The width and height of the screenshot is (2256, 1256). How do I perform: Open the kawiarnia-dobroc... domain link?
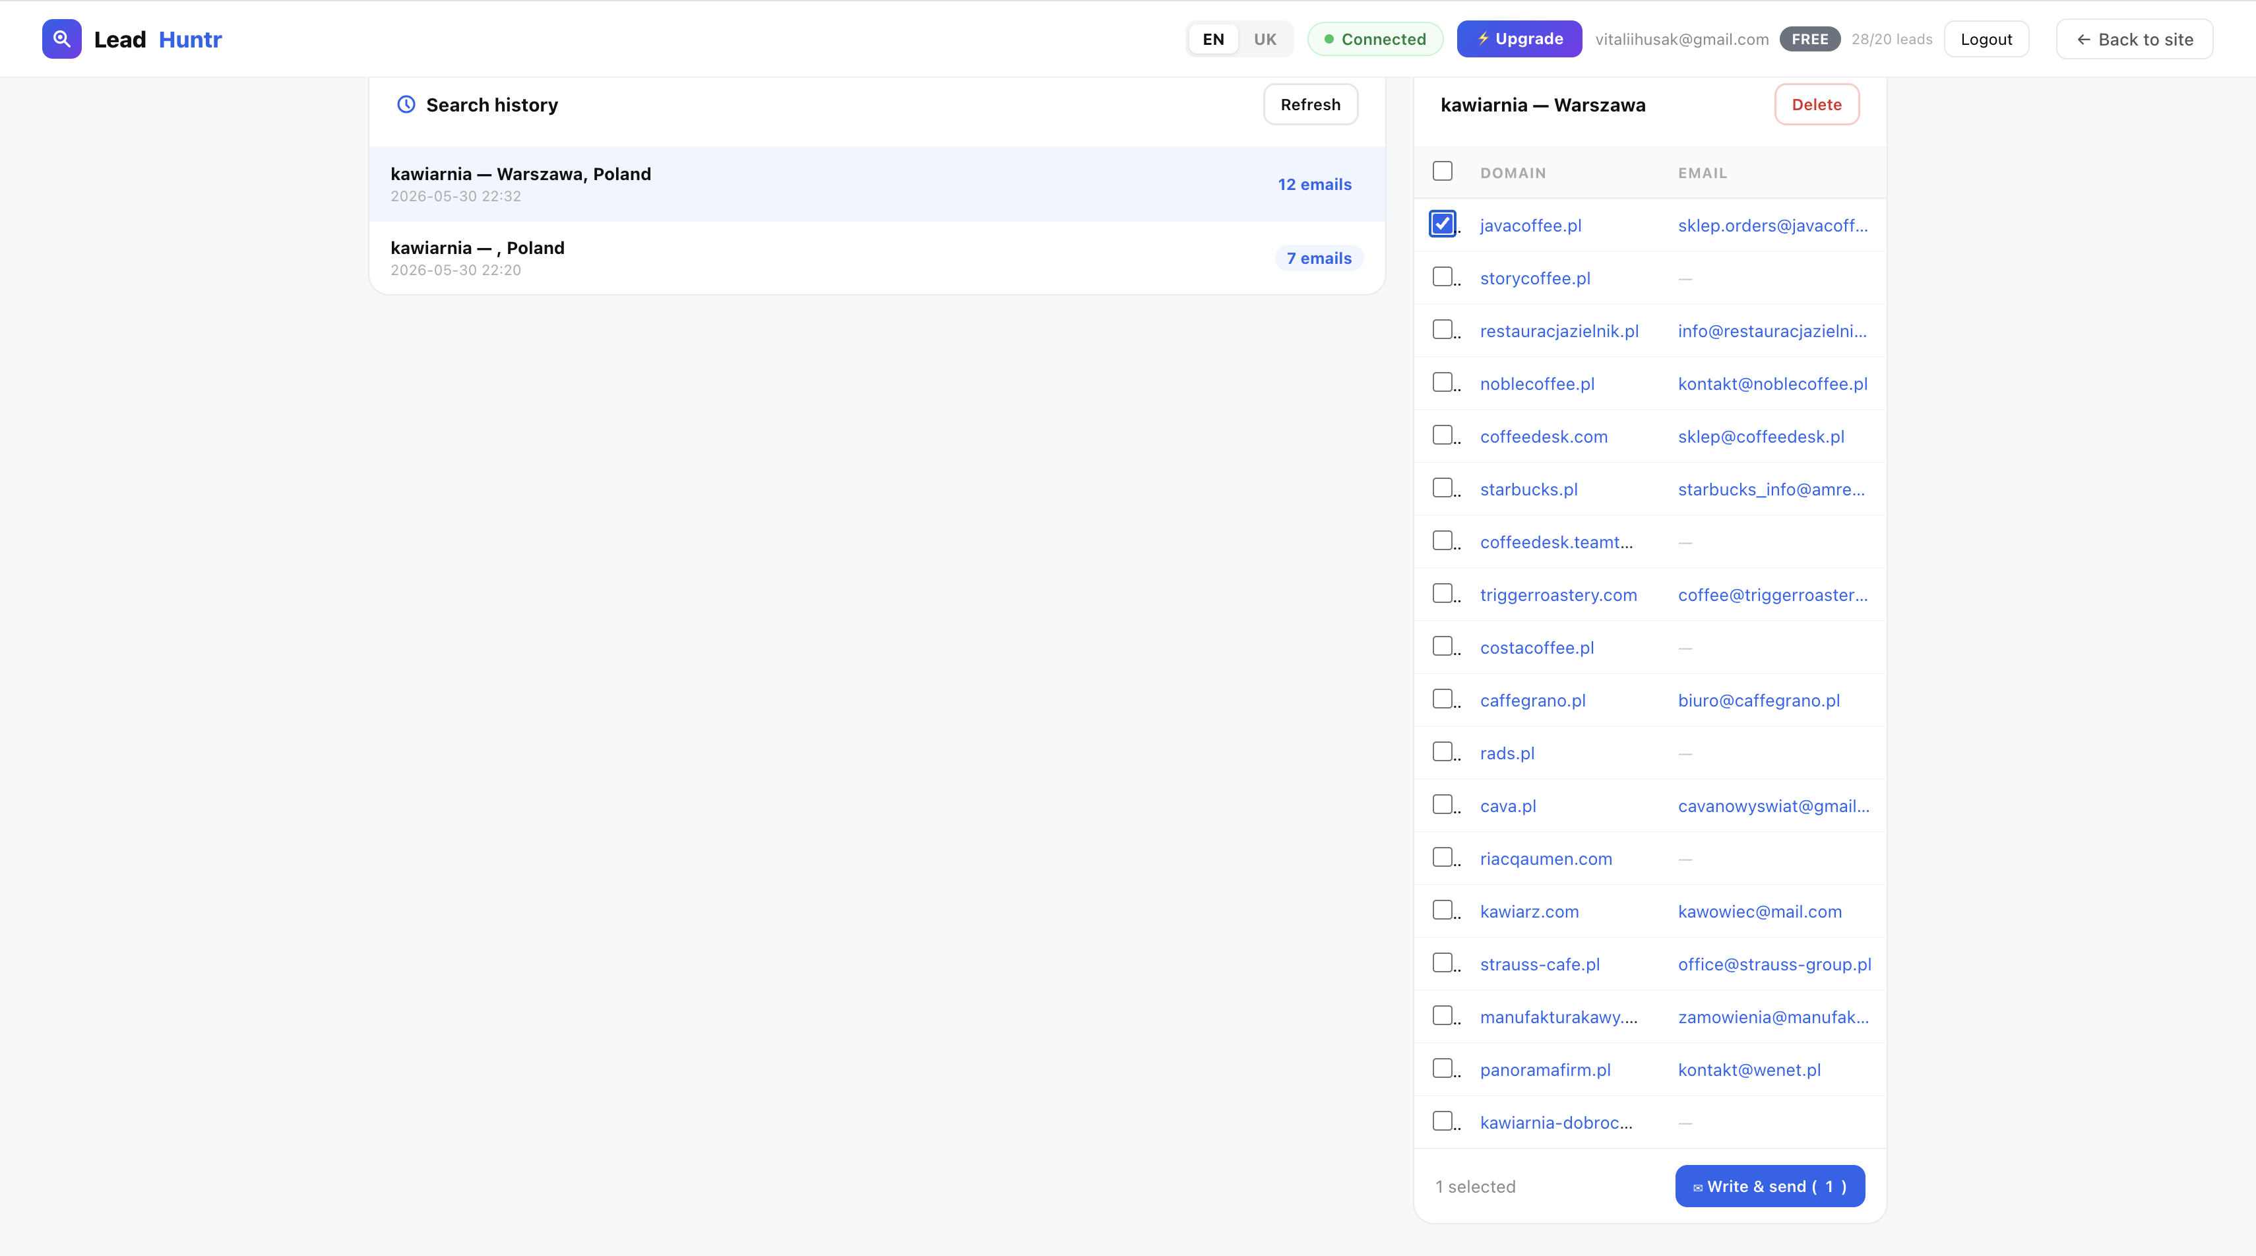pos(1556,1123)
